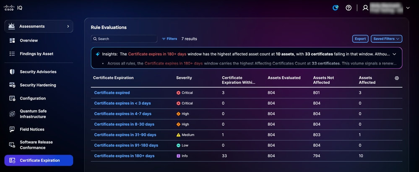
Task: Open Certificate expires in 4-7 days
Action: tap(122, 114)
